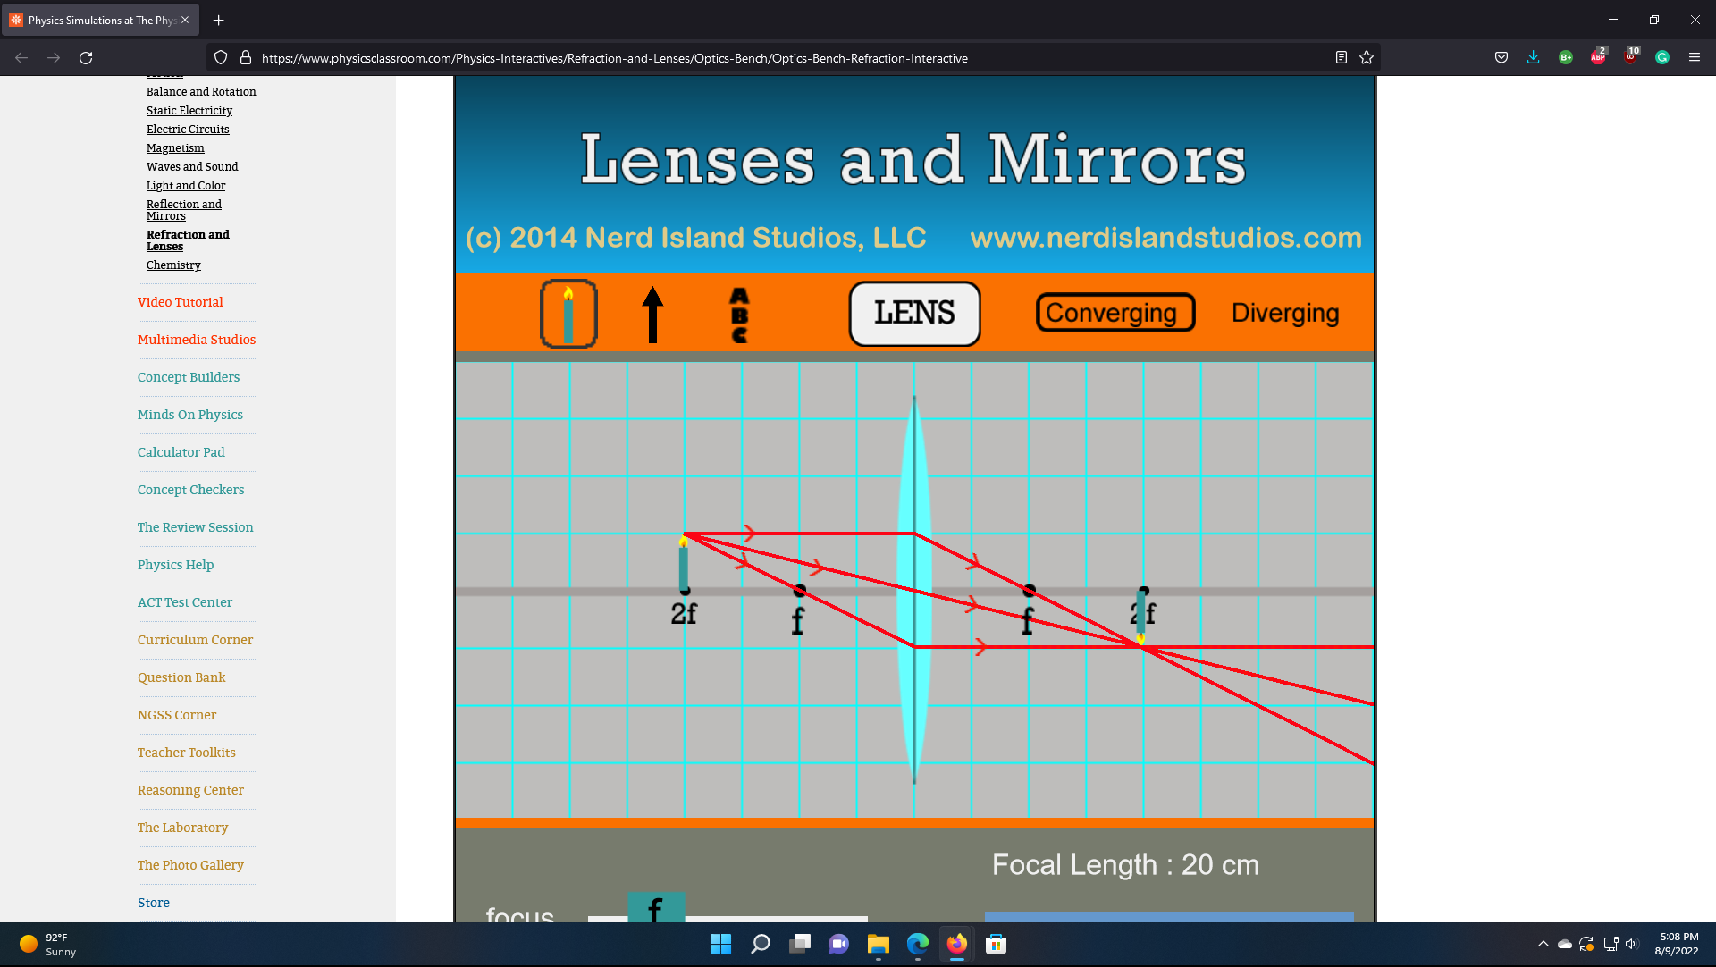This screenshot has width=1716, height=967.
Task: Open Windows Start menu
Action: pos(720,944)
